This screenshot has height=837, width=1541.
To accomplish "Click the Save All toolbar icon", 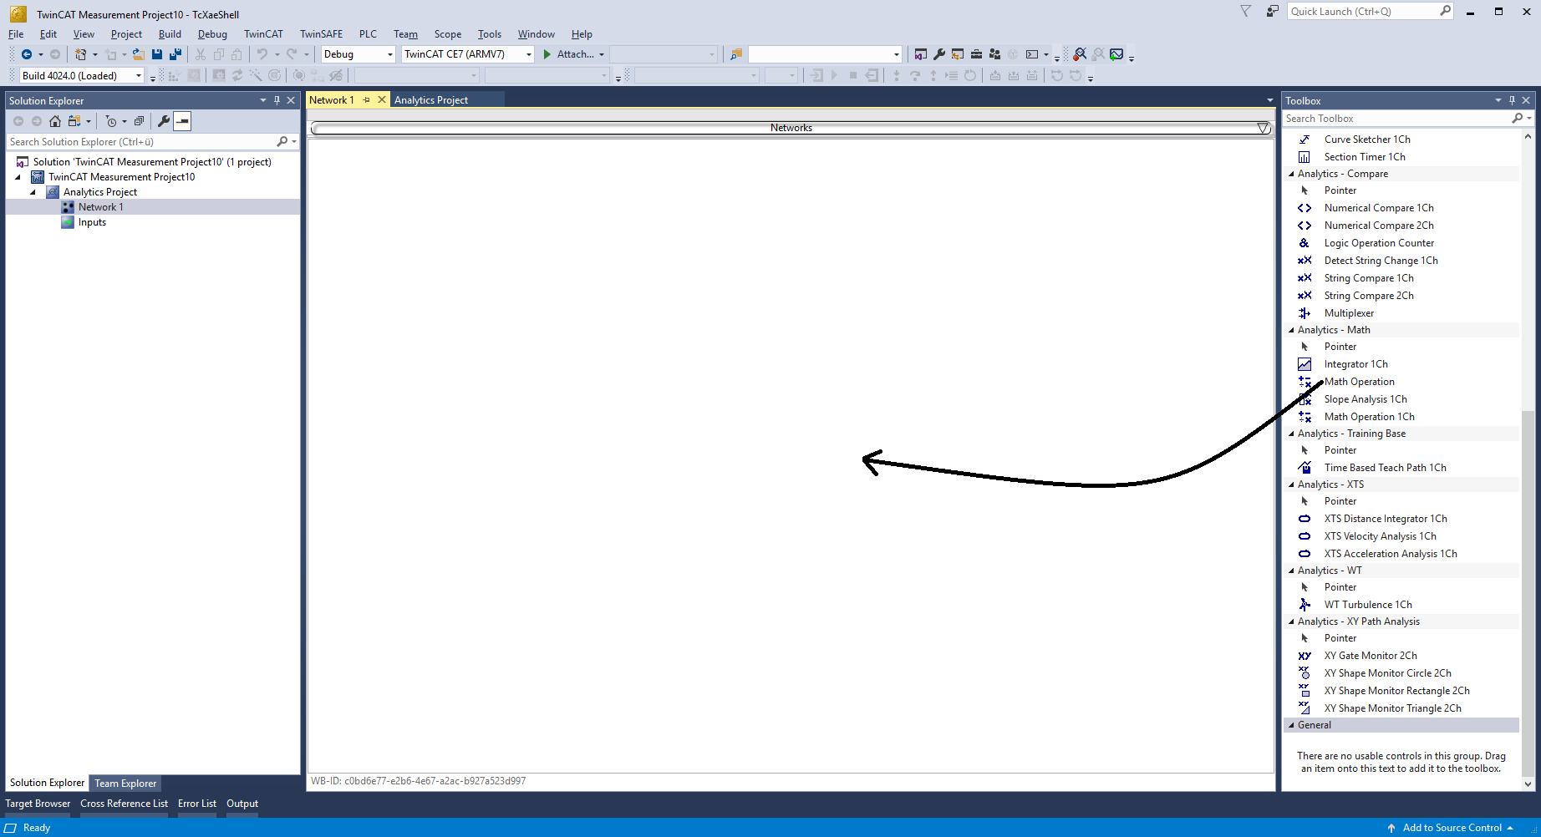I will pyautogui.click(x=175, y=54).
